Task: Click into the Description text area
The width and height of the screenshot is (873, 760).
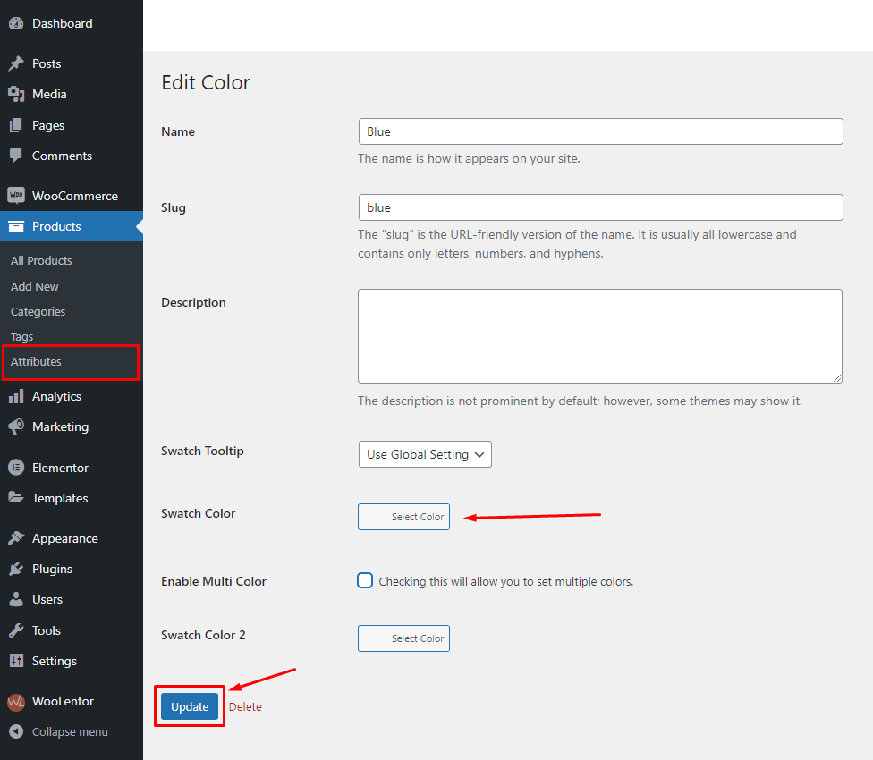Action: 599,335
